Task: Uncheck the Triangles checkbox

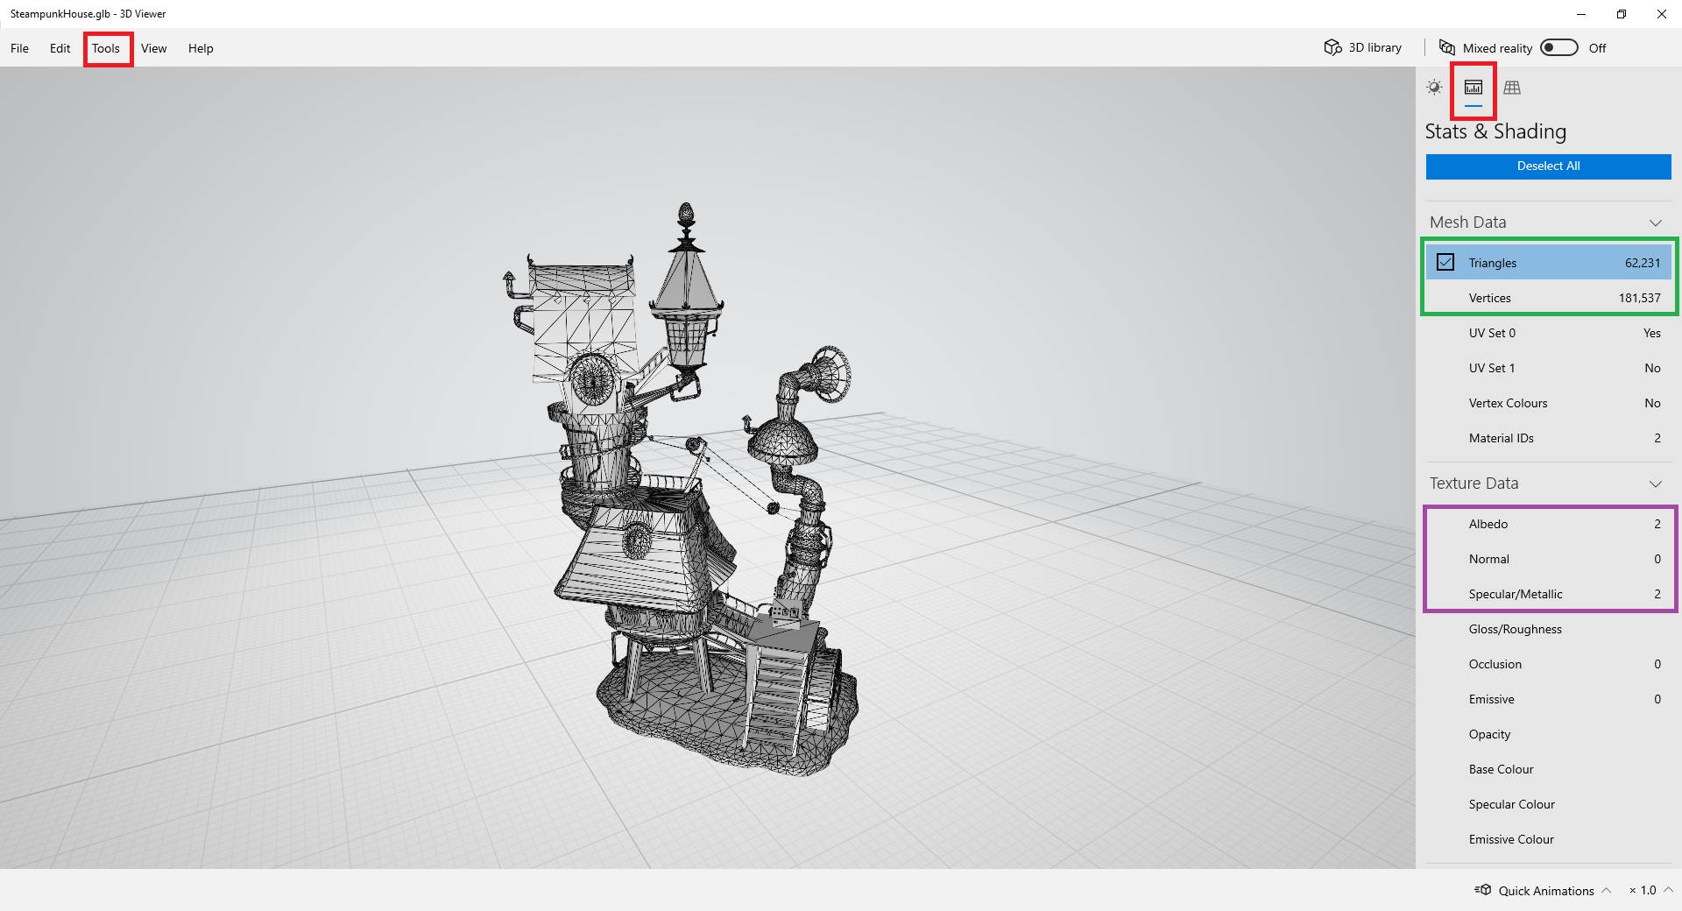Action: click(1445, 262)
